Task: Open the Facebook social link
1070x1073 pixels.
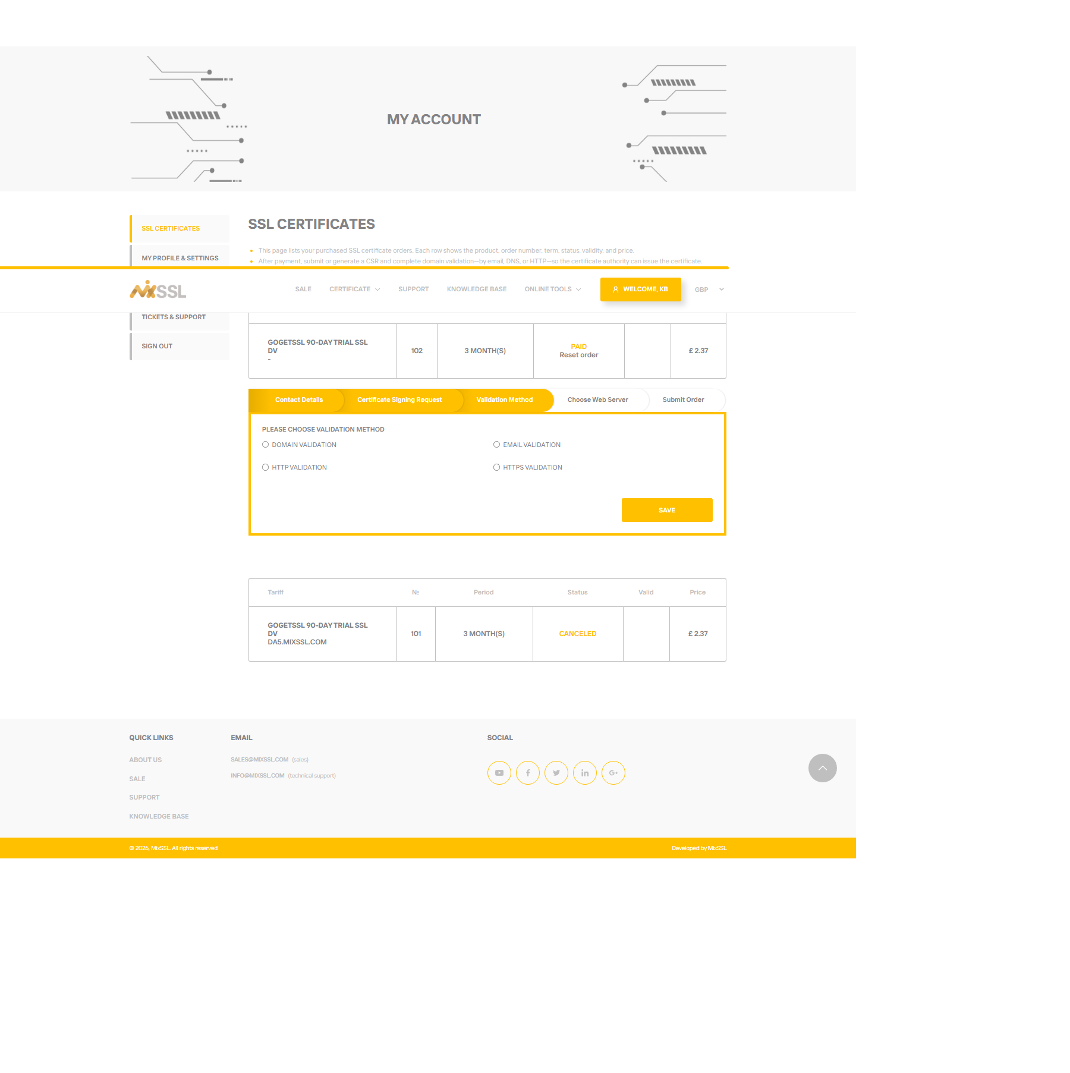Action: point(528,773)
